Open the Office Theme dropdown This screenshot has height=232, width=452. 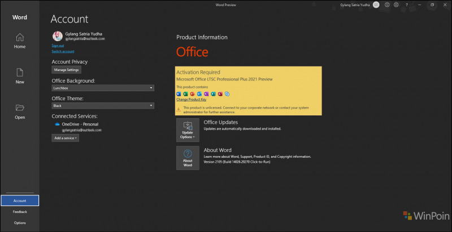coord(103,106)
